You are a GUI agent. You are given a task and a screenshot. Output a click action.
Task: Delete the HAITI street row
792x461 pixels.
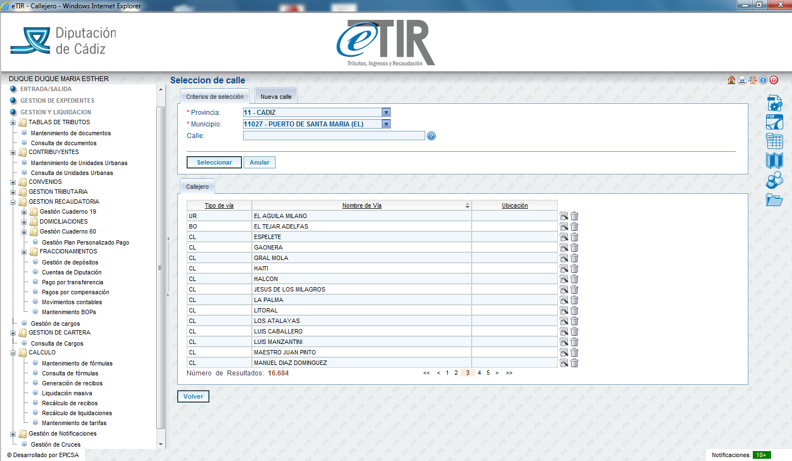tap(574, 268)
